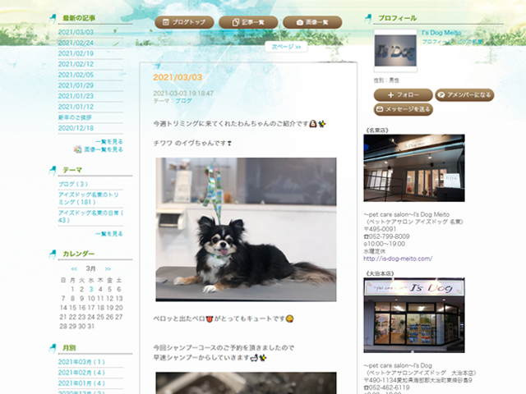Click the アメンバーになる button
This screenshot has height=394, width=526.
pyautogui.click(x=464, y=95)
